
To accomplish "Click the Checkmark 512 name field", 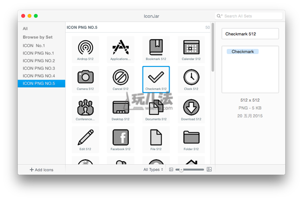I will (250, 34).
